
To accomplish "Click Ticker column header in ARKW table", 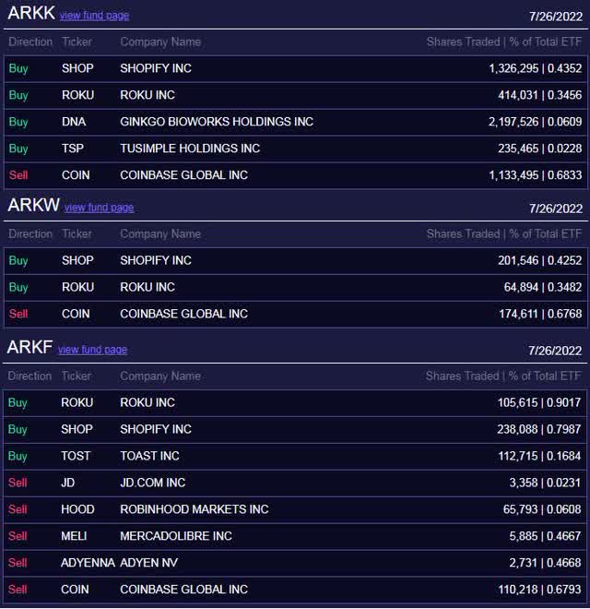I will click(77, 234).
